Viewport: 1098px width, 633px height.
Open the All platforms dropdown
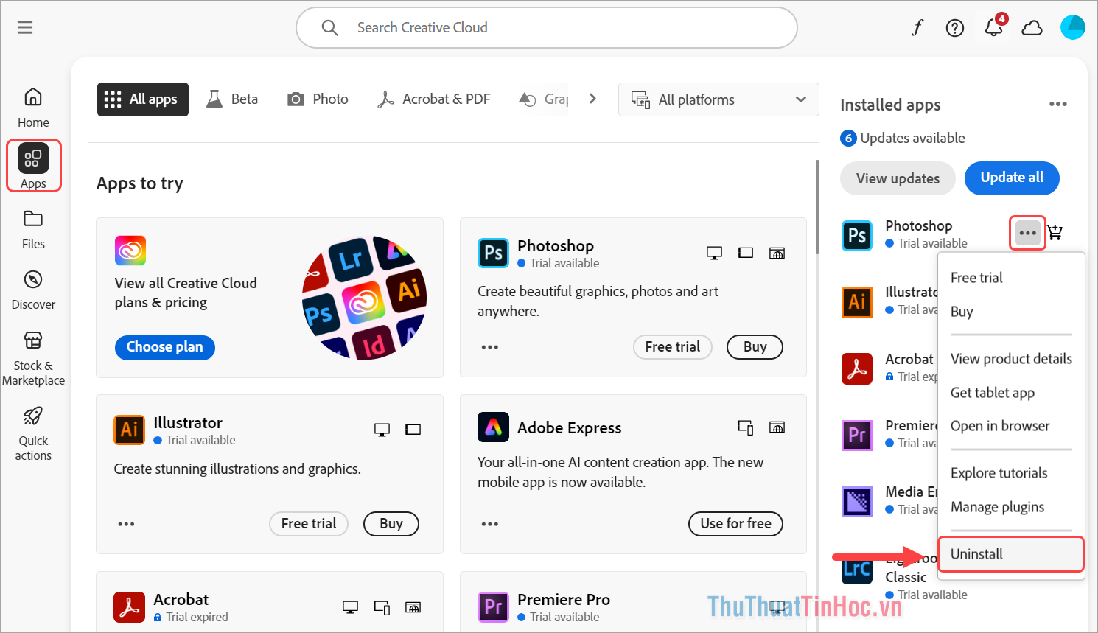coord(718,99)
